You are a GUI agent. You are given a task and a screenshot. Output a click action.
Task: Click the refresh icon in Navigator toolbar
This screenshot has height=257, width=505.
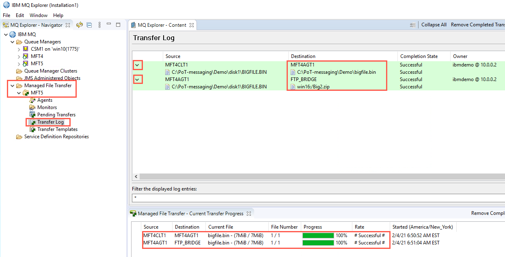(80, 25)
